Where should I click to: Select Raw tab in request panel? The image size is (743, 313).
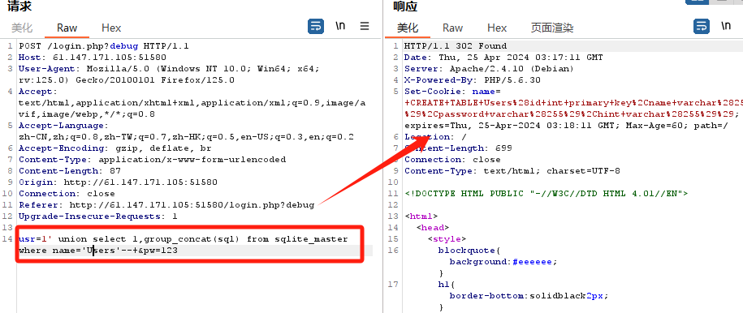tap(67, 28)
